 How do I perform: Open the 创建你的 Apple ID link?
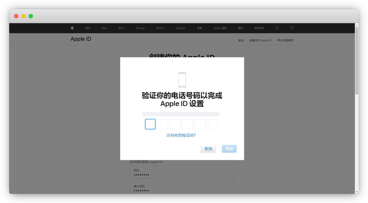260,40
